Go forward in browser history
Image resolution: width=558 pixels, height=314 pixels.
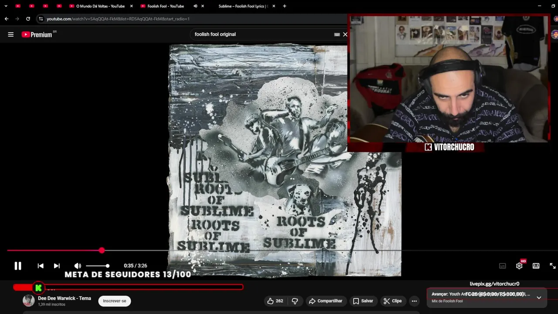pyautogui.click(x=17, y=19)
